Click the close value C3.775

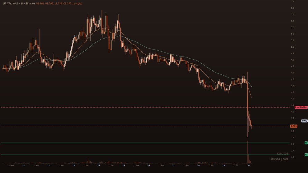point(67,3)
